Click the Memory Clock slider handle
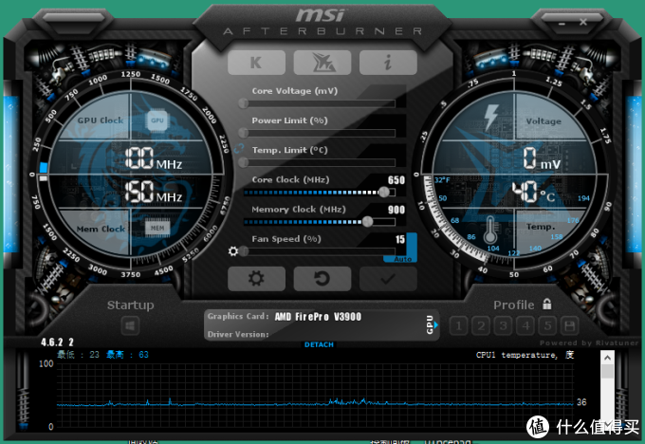 [367, 221]
